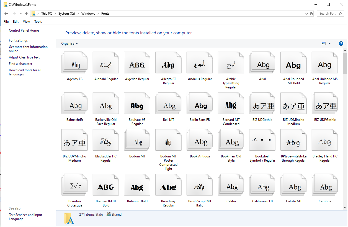Select the Andalus Regular font icon
Screen dimensions: 348x227
[200, 63]
